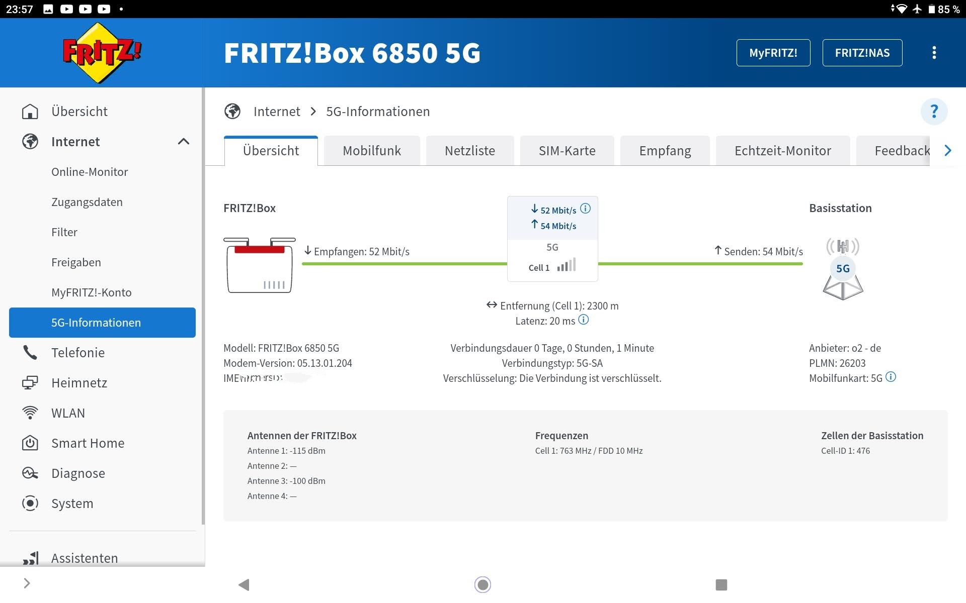
Task: Click the 5G base station antenna icon
Action: (843, 269)
